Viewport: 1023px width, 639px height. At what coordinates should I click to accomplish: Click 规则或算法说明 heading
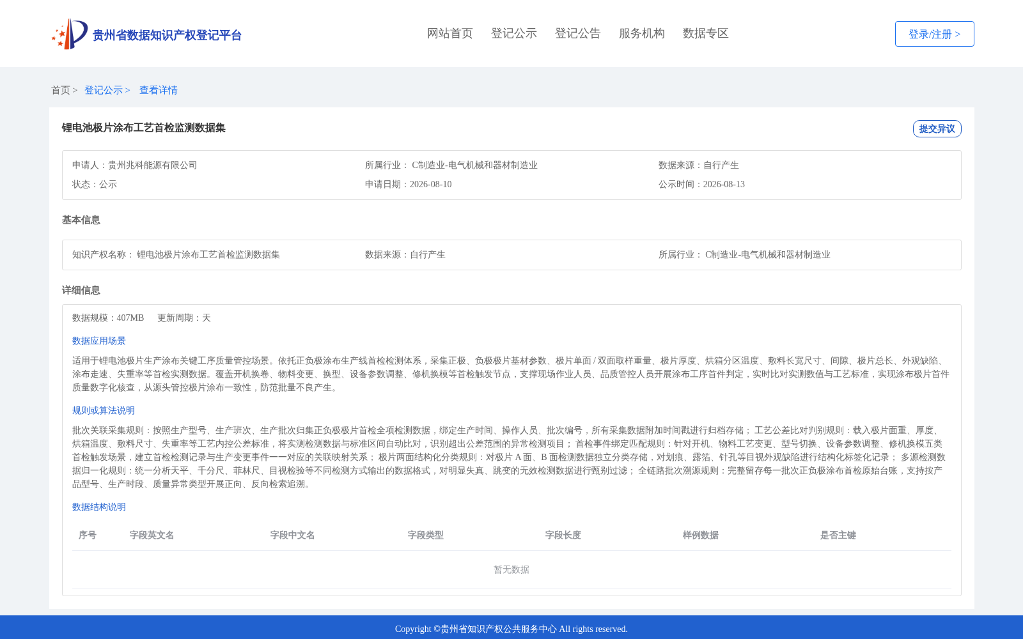pos(104,410)
